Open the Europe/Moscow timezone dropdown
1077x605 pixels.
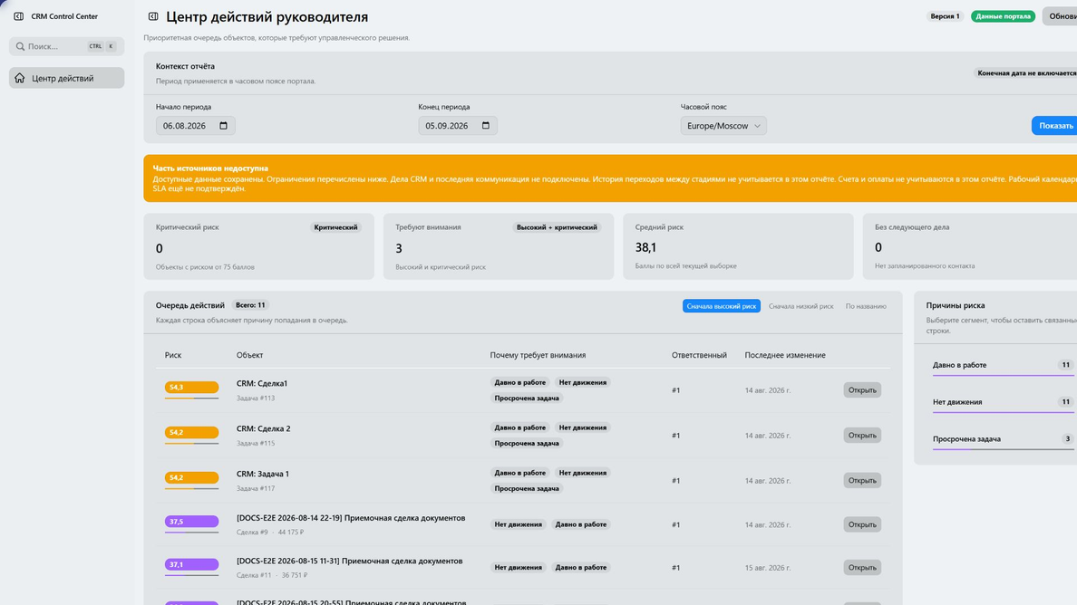click(723, 126)
